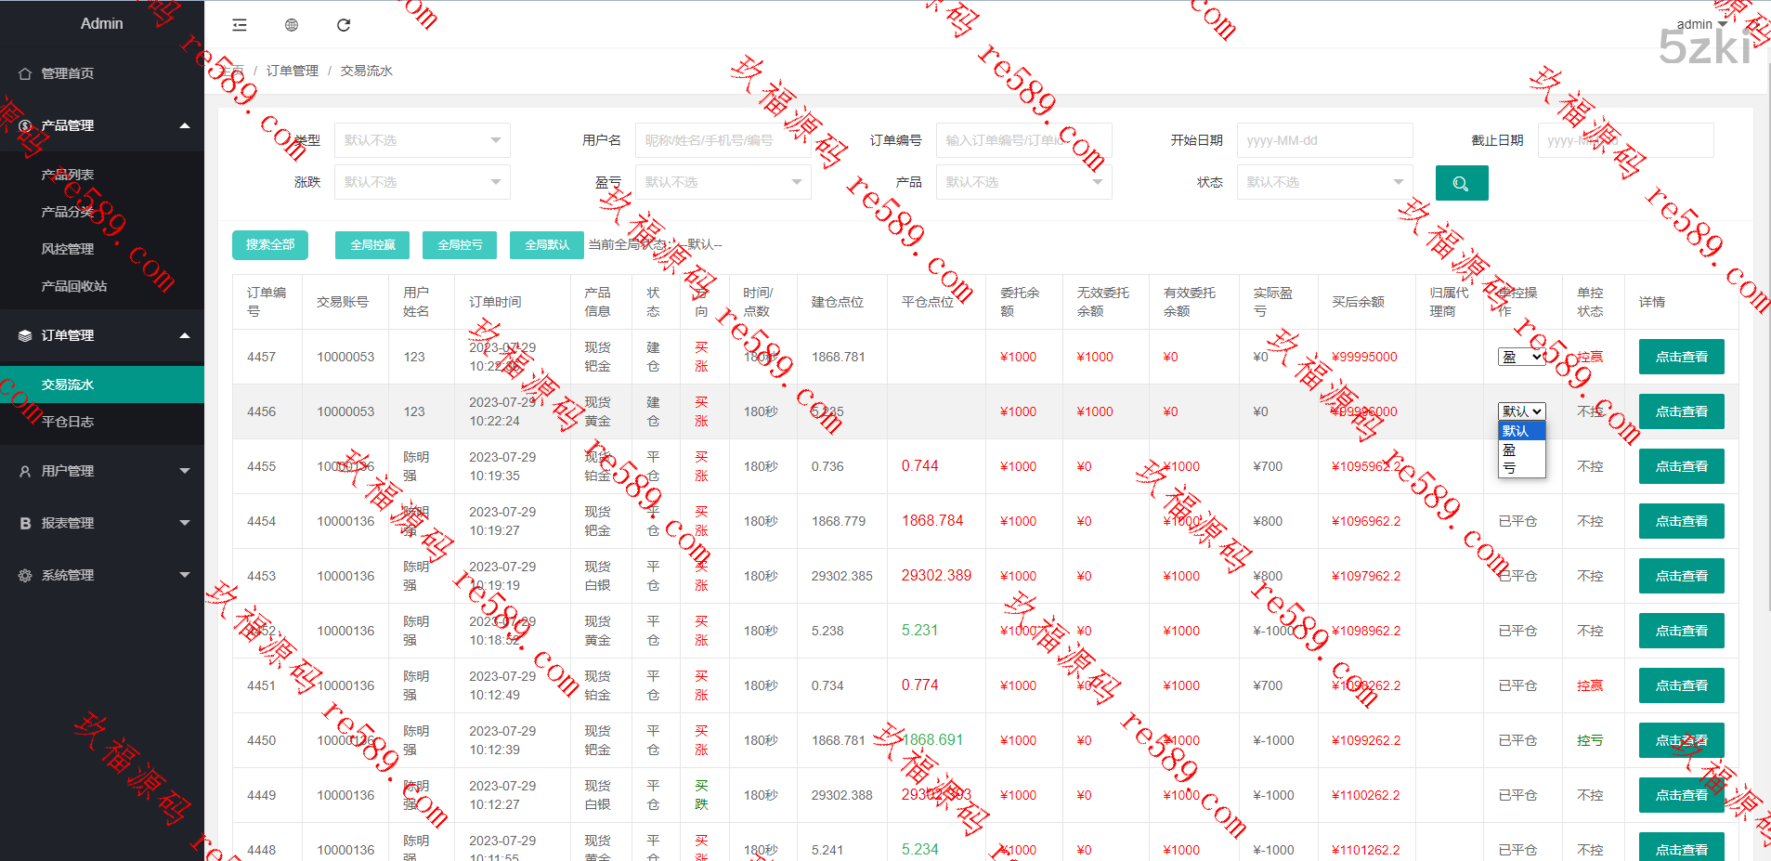Open 风控管理 in the sidebar

68,249
